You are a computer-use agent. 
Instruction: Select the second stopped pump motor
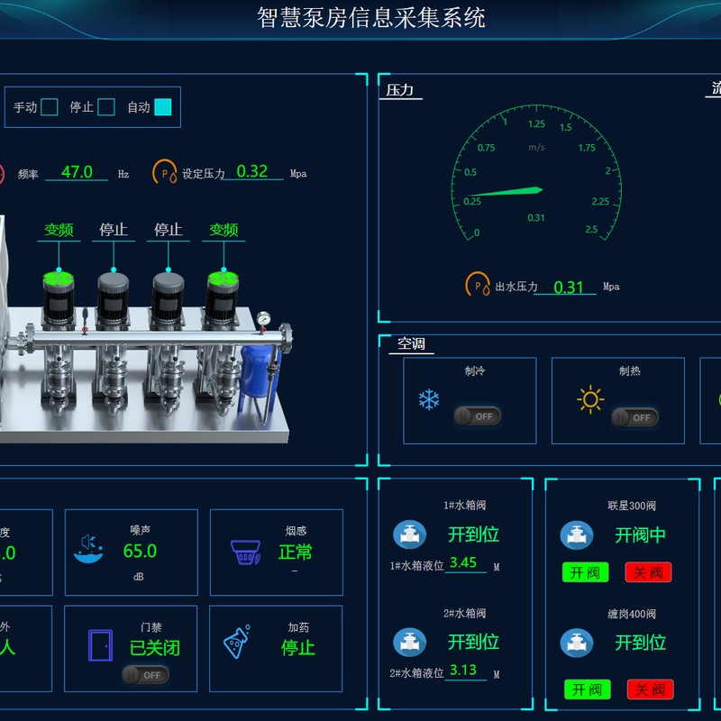[x=114, y=298]
